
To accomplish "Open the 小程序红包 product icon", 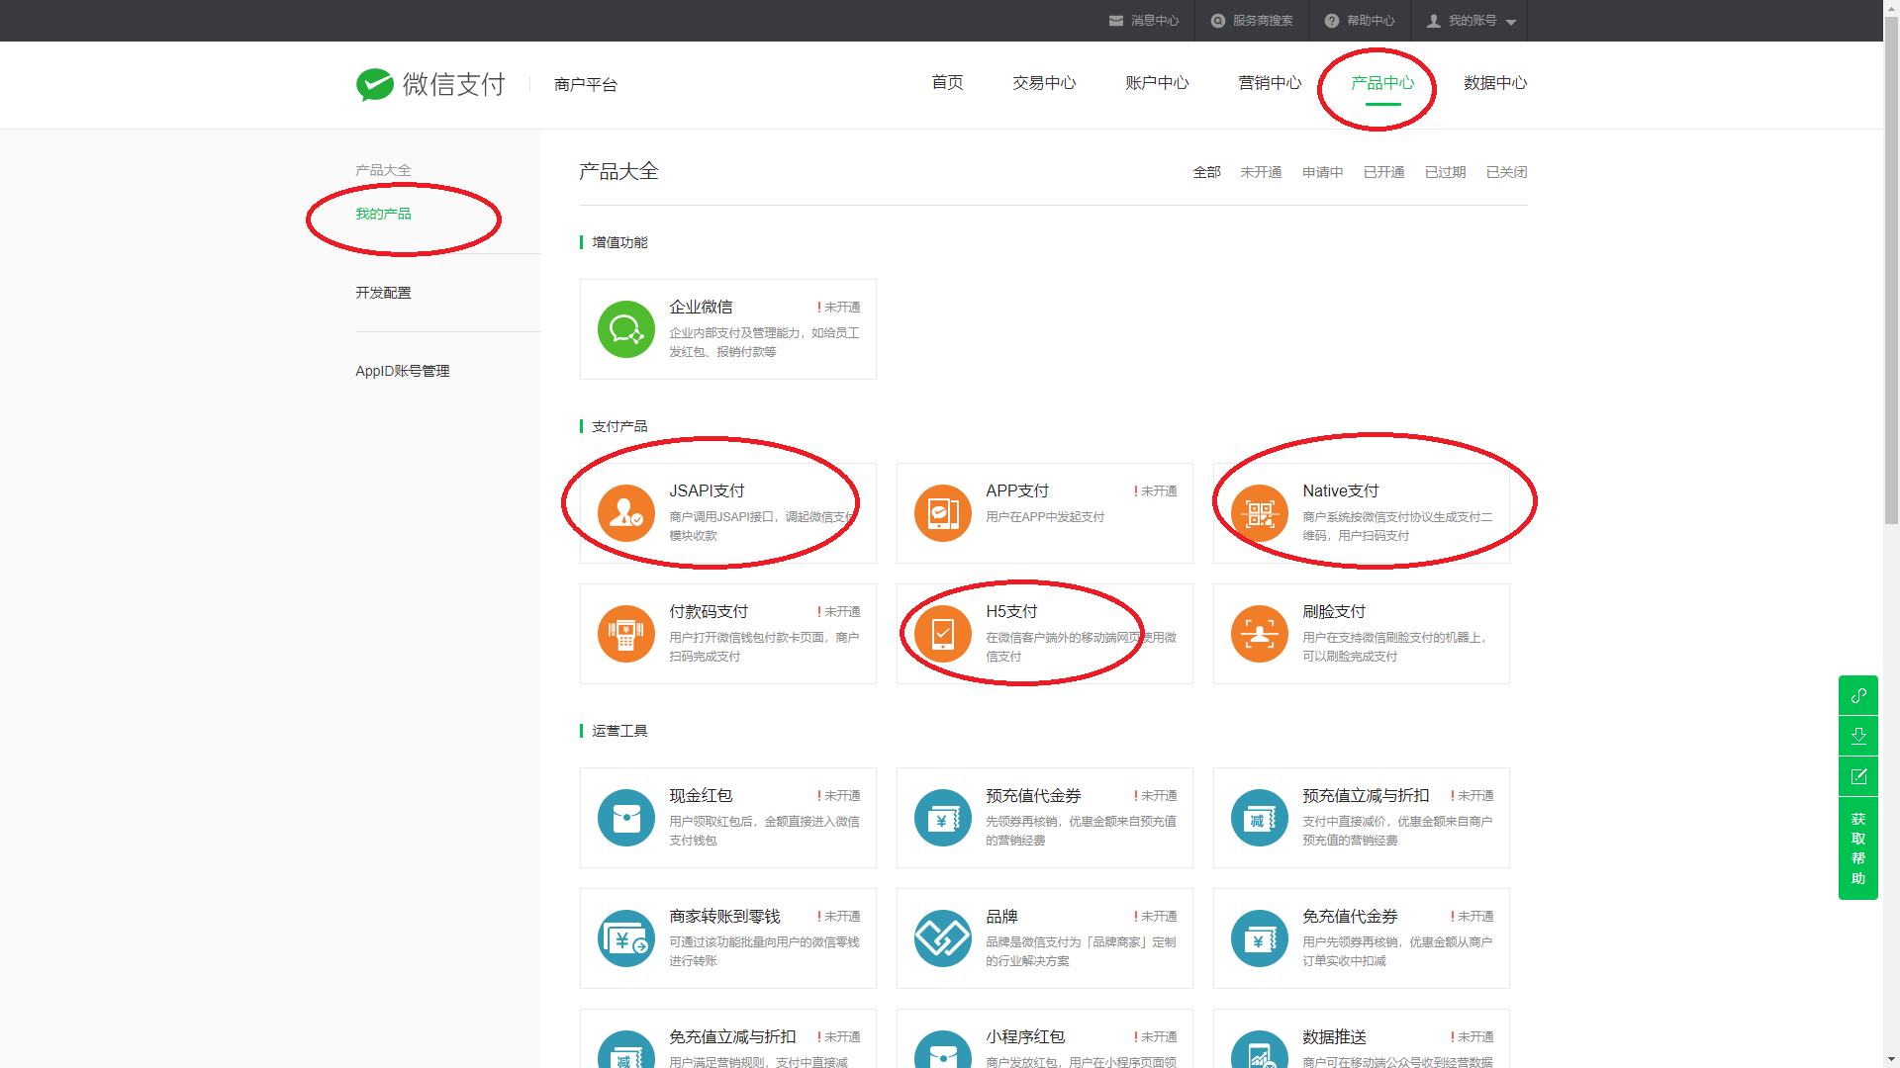I will coord(943,1049).
